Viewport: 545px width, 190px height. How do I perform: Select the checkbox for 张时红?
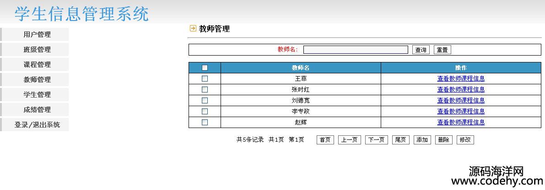coord(205,89)
